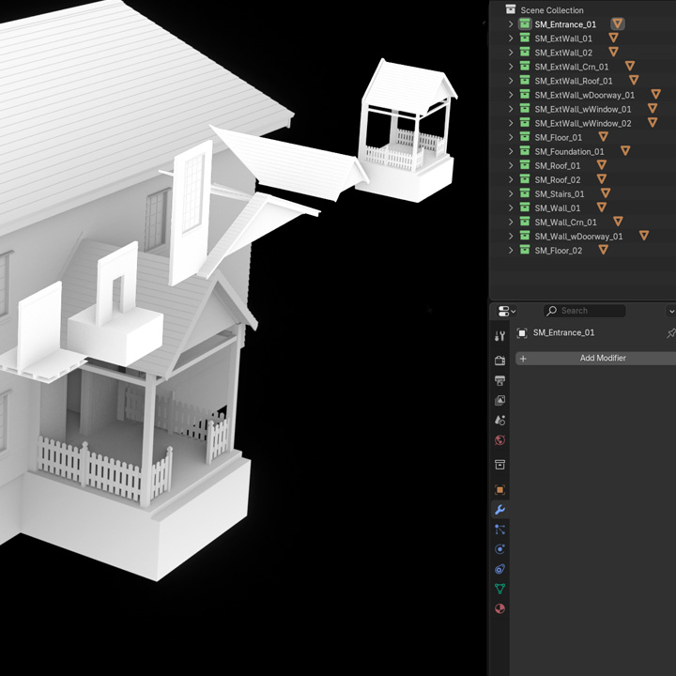
Task: Select the Scene Collection row
Action: pyautogui.click(x=551, y=10)
